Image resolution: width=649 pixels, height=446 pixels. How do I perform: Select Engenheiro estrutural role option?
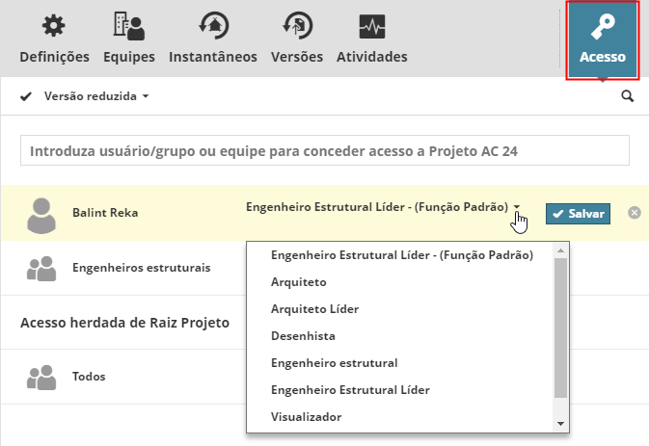(334, 363)
